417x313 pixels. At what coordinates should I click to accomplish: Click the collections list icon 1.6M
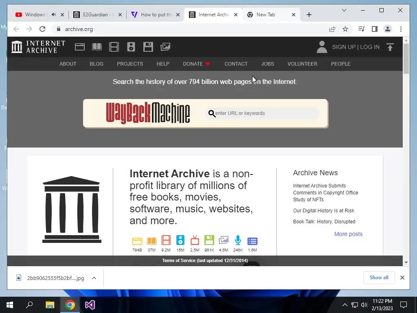pos(252,241)
